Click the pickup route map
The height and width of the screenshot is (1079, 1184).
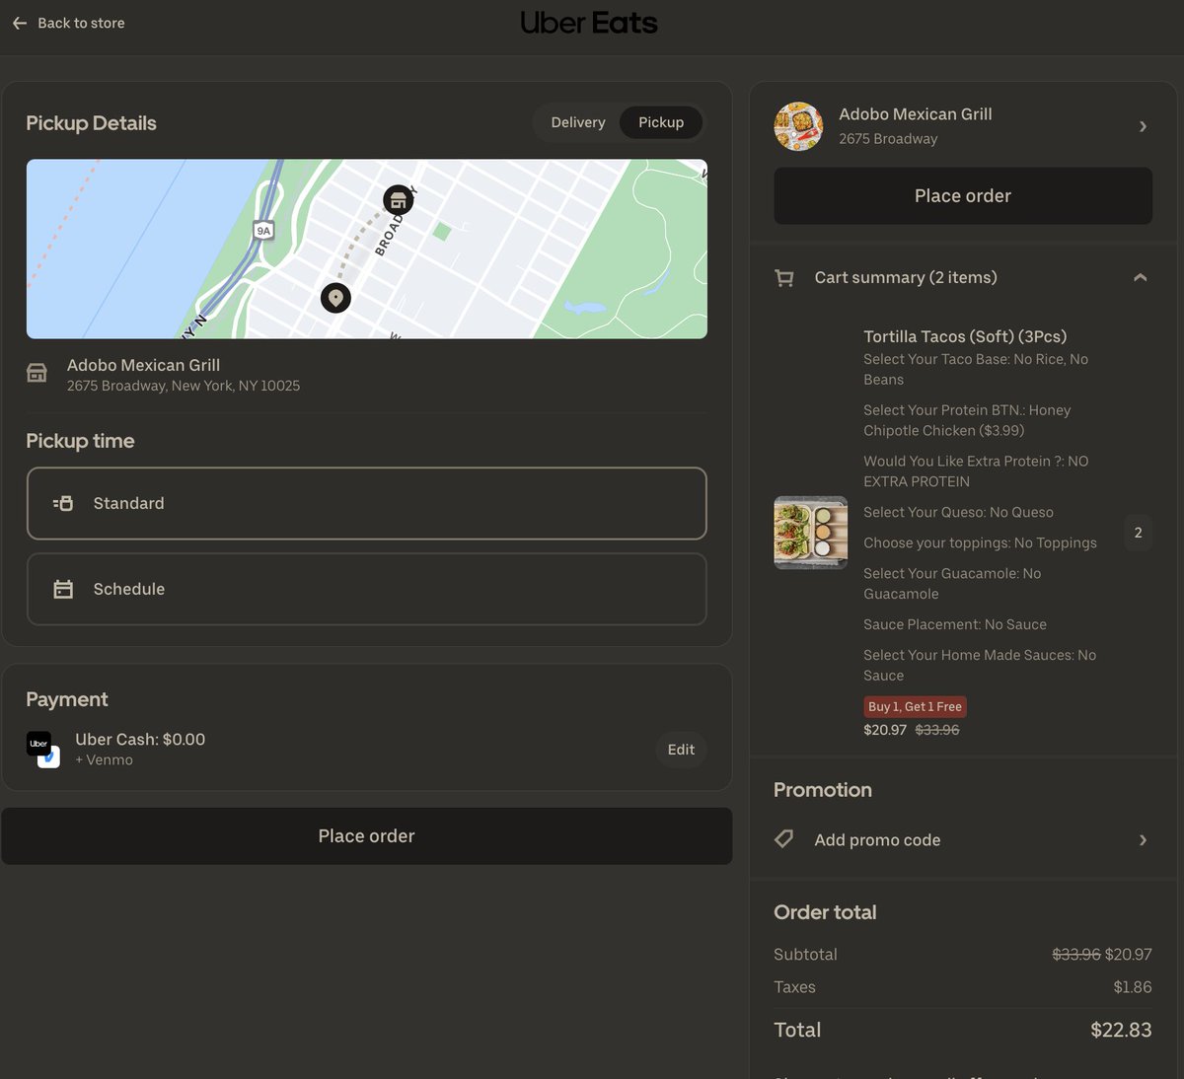pos(367,249)
